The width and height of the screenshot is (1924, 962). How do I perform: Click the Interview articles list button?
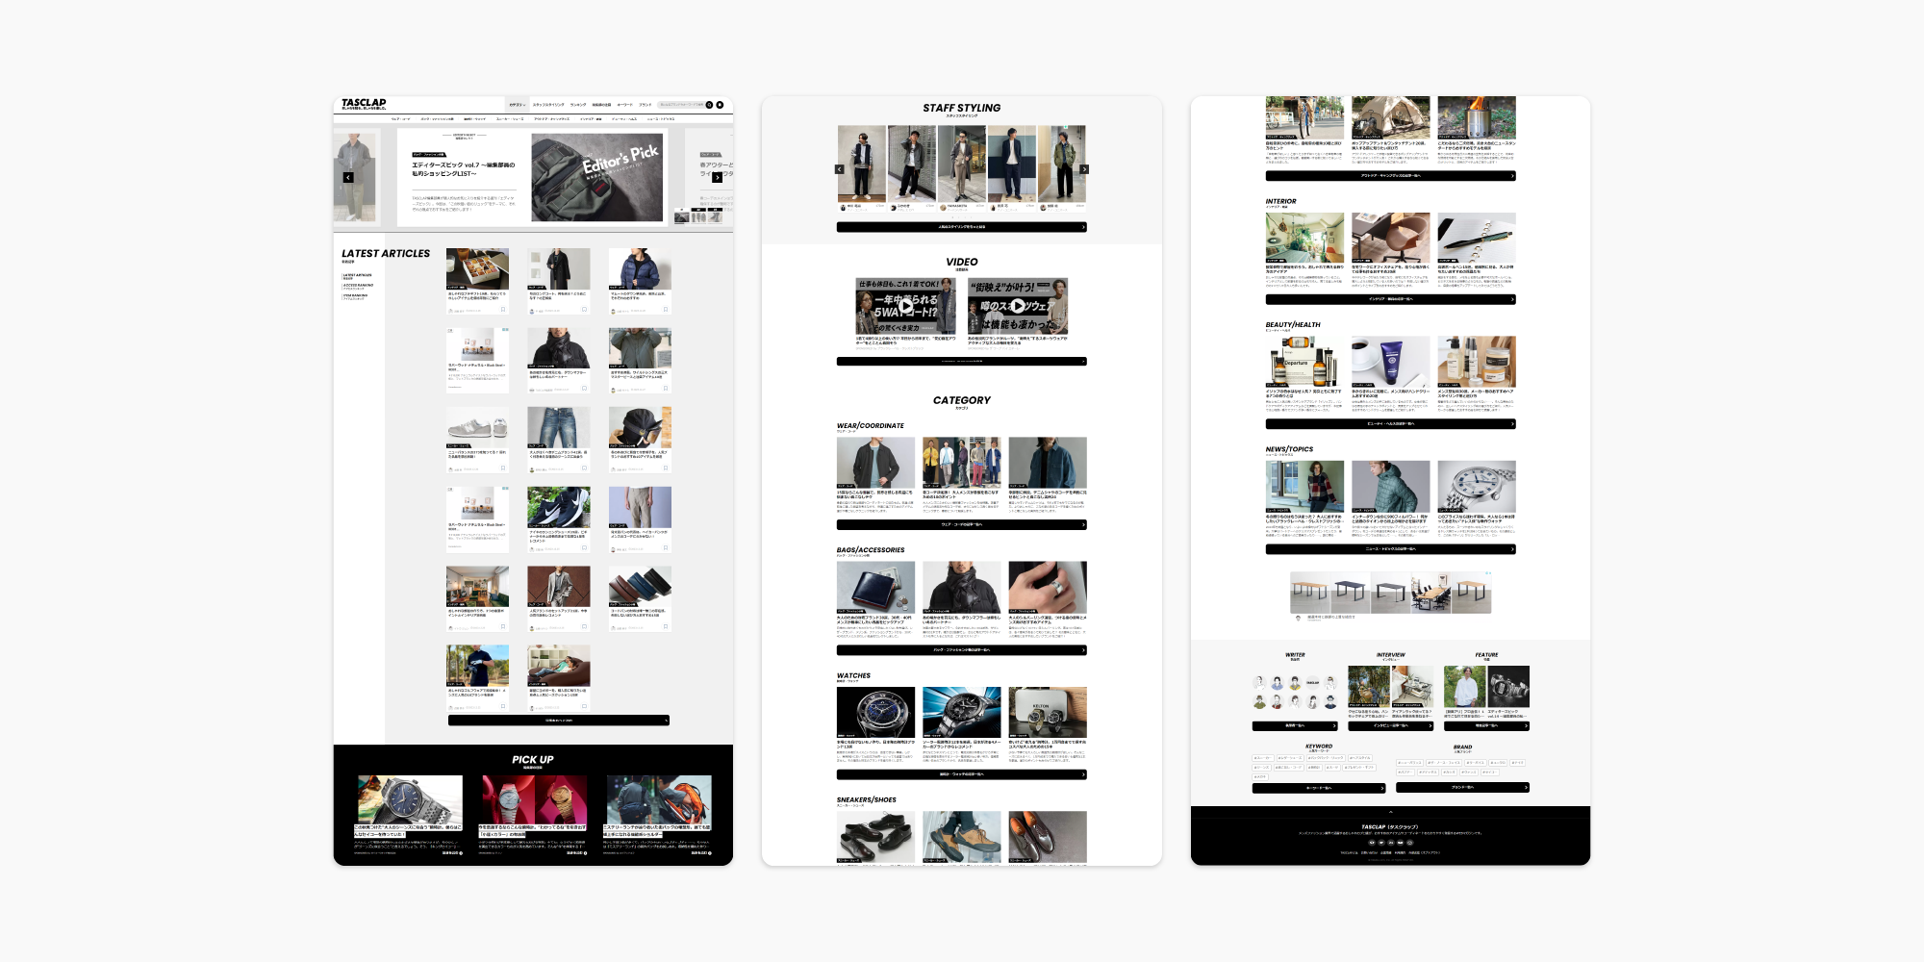1390,726
